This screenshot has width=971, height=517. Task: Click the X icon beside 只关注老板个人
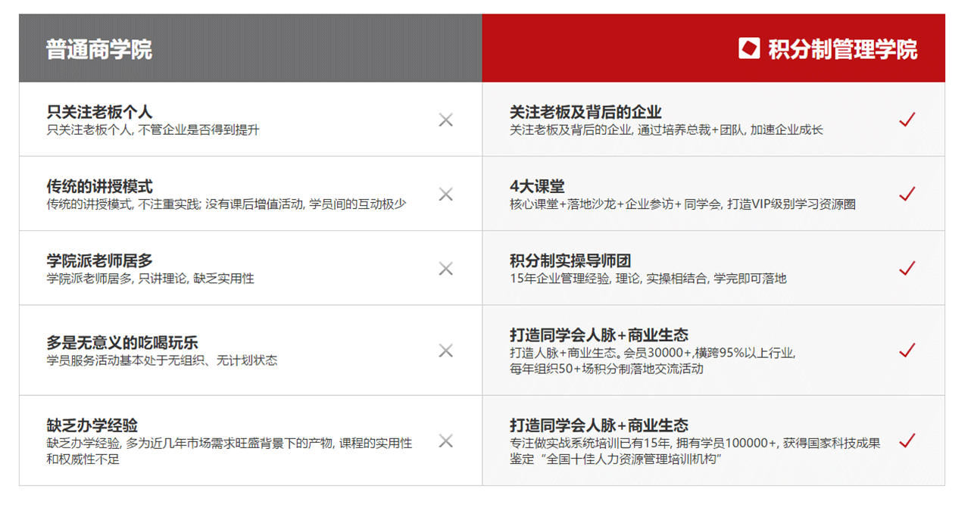pyautogui.click(x=445, y=120)
